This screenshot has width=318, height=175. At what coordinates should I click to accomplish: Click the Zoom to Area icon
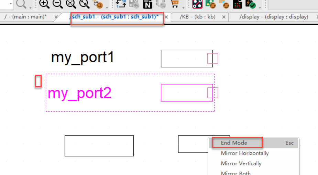coord(84,4)
